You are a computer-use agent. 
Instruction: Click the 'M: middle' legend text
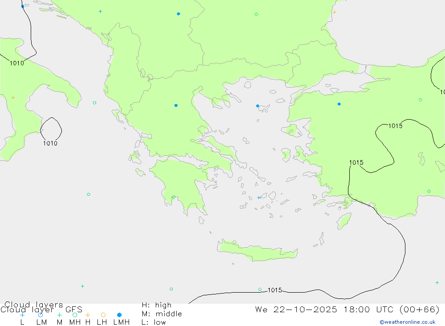pos(162,314)
